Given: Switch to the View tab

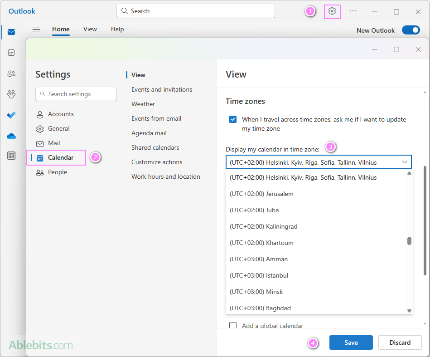Looking at the screenshot, I should (90, 29).
